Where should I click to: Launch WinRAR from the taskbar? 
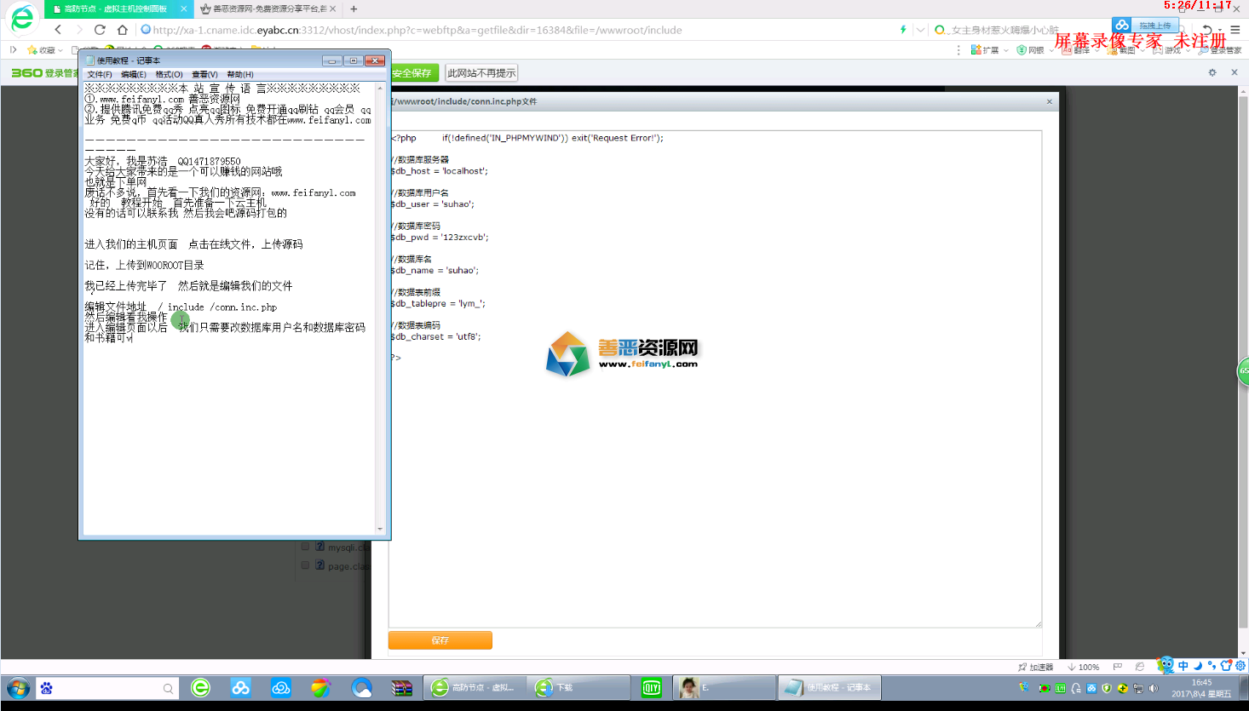pos(402,688)
